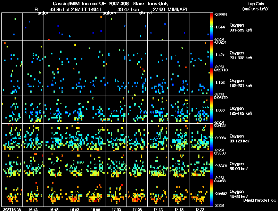This screenshot has height=211, width=278.
Task: Select the 46-68 keV panel at 16:43
Action: click(x=33, y=193)
